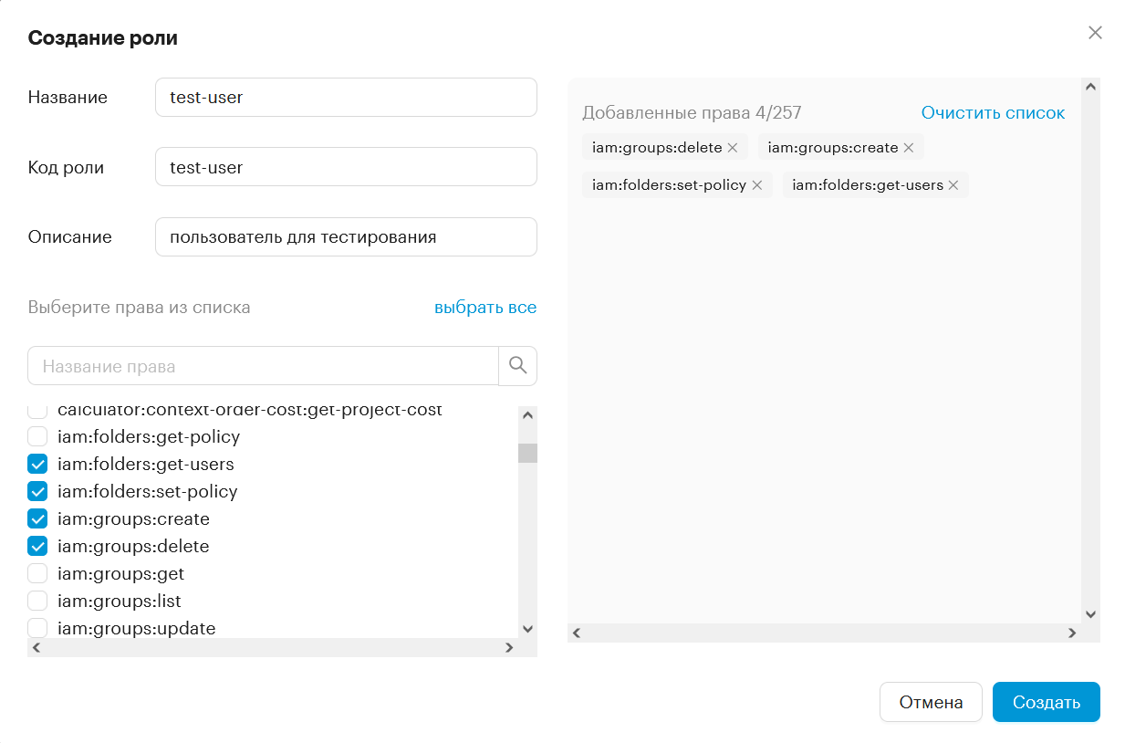Click the iam:groups:update list label

[x=137, y=628]
